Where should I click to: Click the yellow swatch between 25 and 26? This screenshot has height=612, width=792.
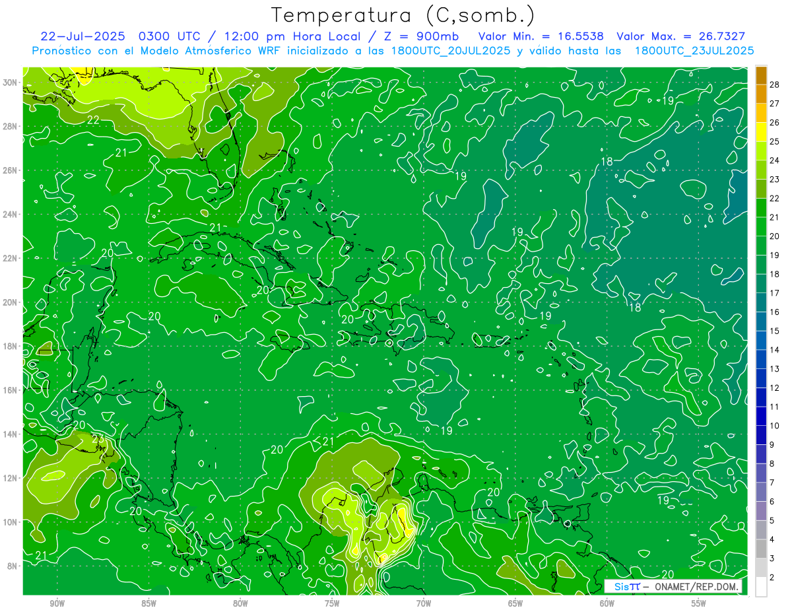coord(761,132)
